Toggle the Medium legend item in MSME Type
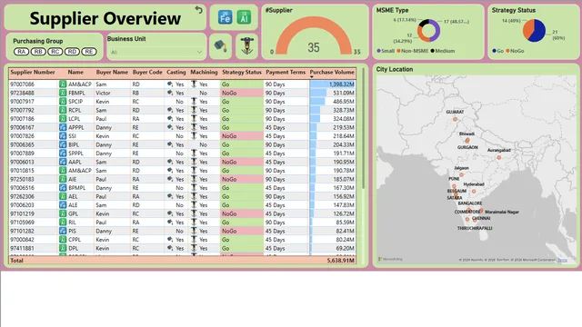 pyautogui.click(x=443, y=51)
